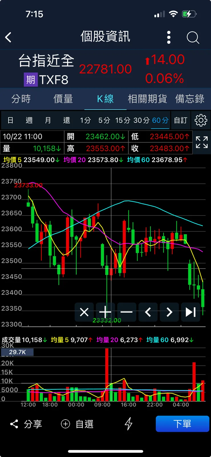
Task: Zoom in chart with plus button
Action: (105, 312)
